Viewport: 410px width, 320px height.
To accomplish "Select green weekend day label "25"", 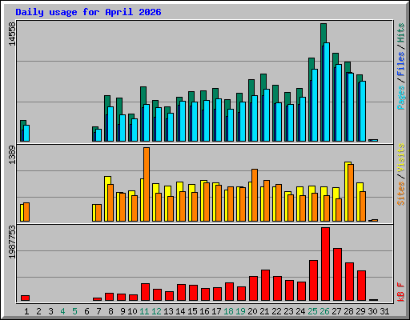I will pos(312,311).
